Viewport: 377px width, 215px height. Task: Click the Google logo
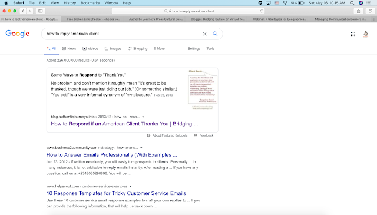[x=17, y=34]
